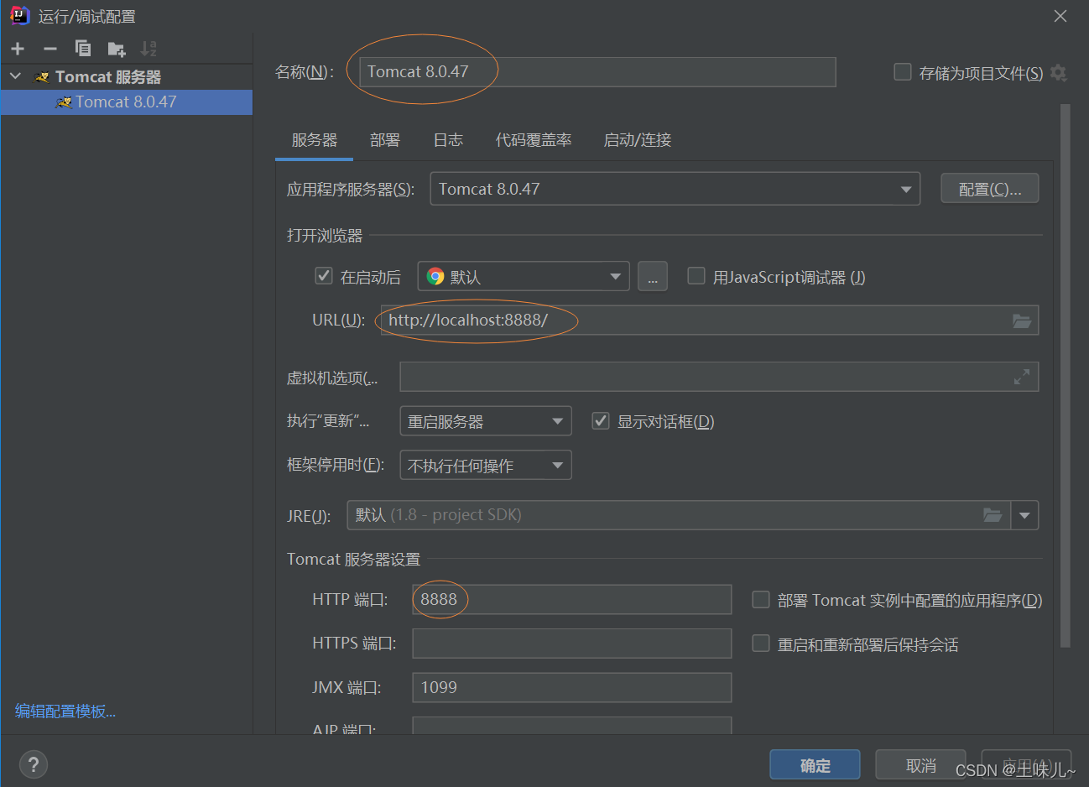The width and height of the screenshot is (1089, 787).
Task: Open the application server dropdown
Action: coord(675,189)
